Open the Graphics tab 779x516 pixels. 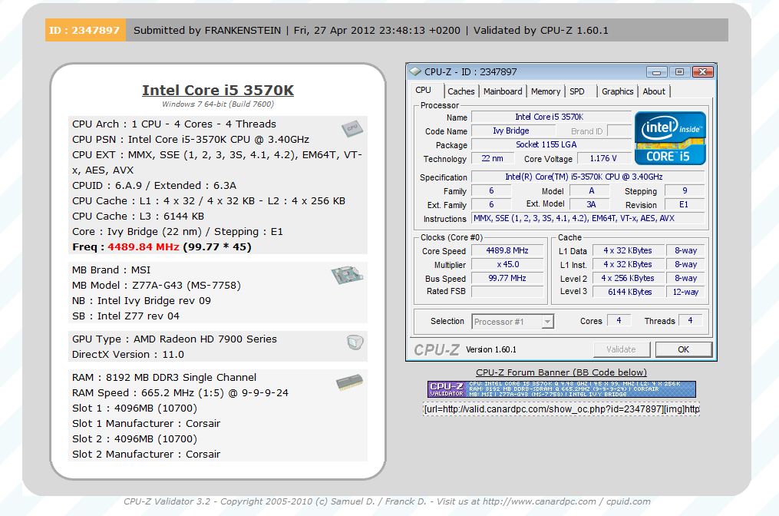(617, 91)
